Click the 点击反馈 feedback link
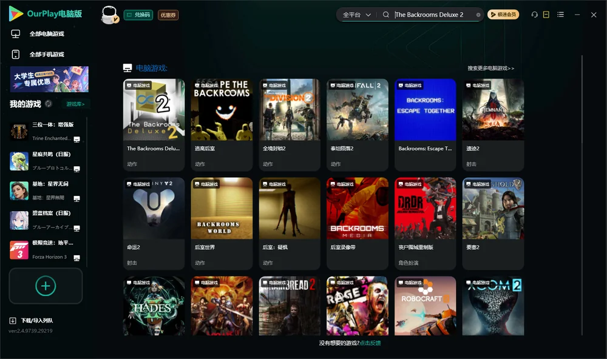The height and width of the screenshot is (359, 607). point(370,343)
